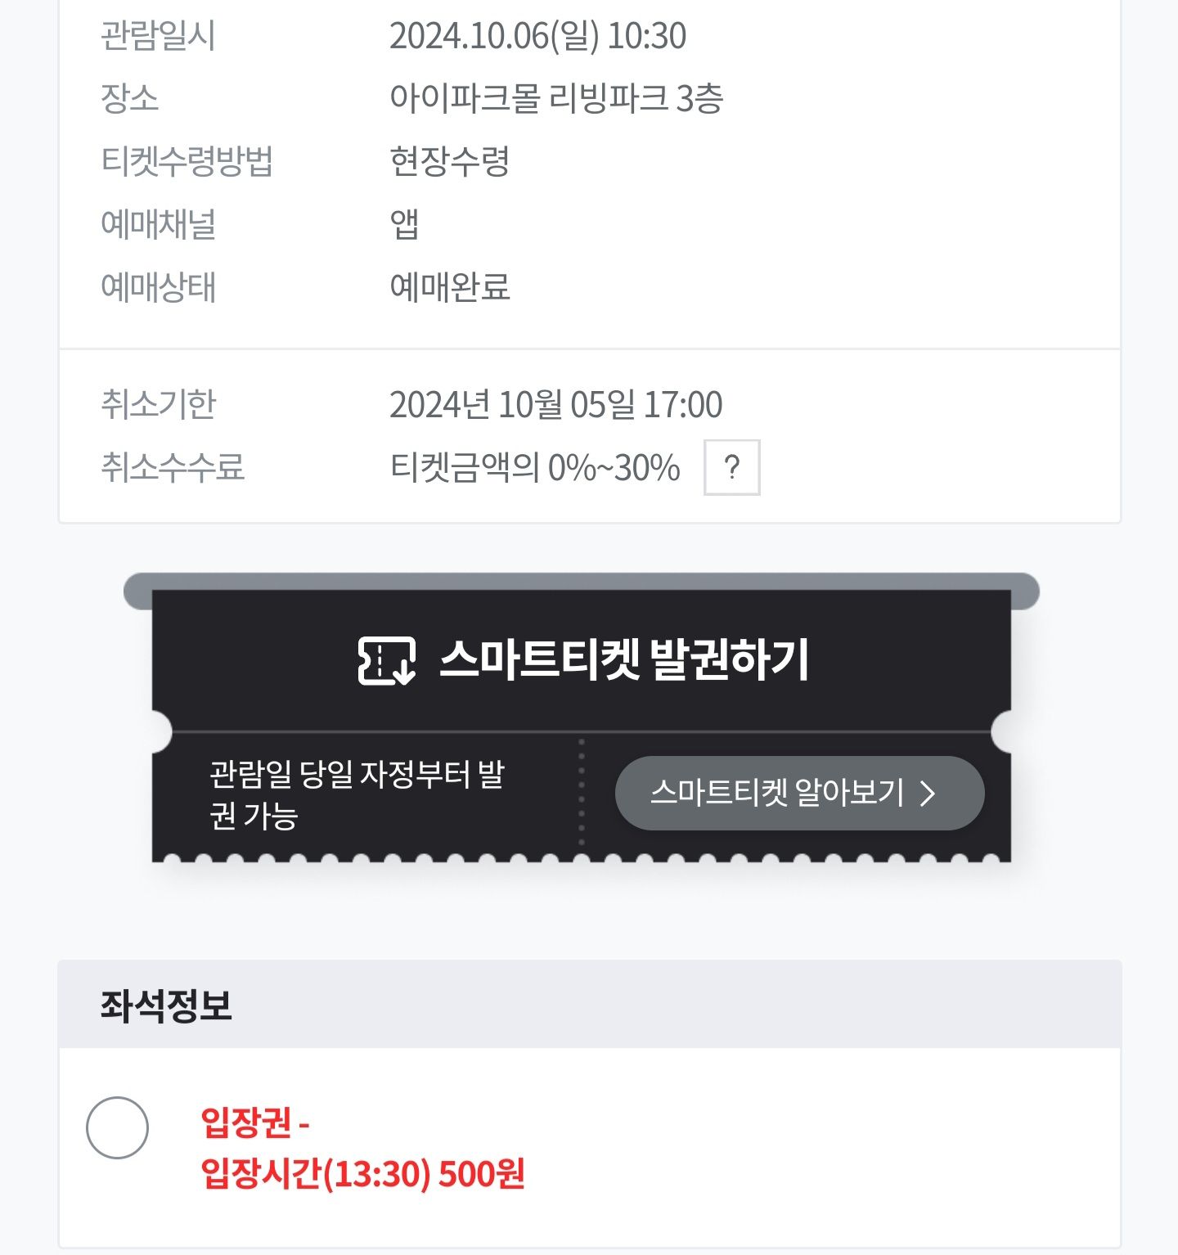Open cancellation fee help question mark
This screenshot has width=1178, height=1255.
click(x=732, y=467)
